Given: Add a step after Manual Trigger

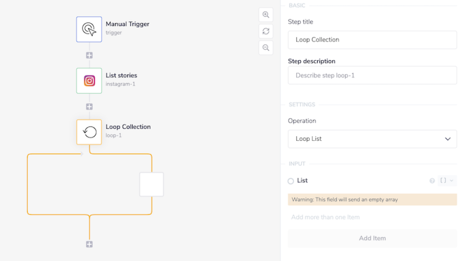Looking at the screenshot, I should click(x=89, y=55).
